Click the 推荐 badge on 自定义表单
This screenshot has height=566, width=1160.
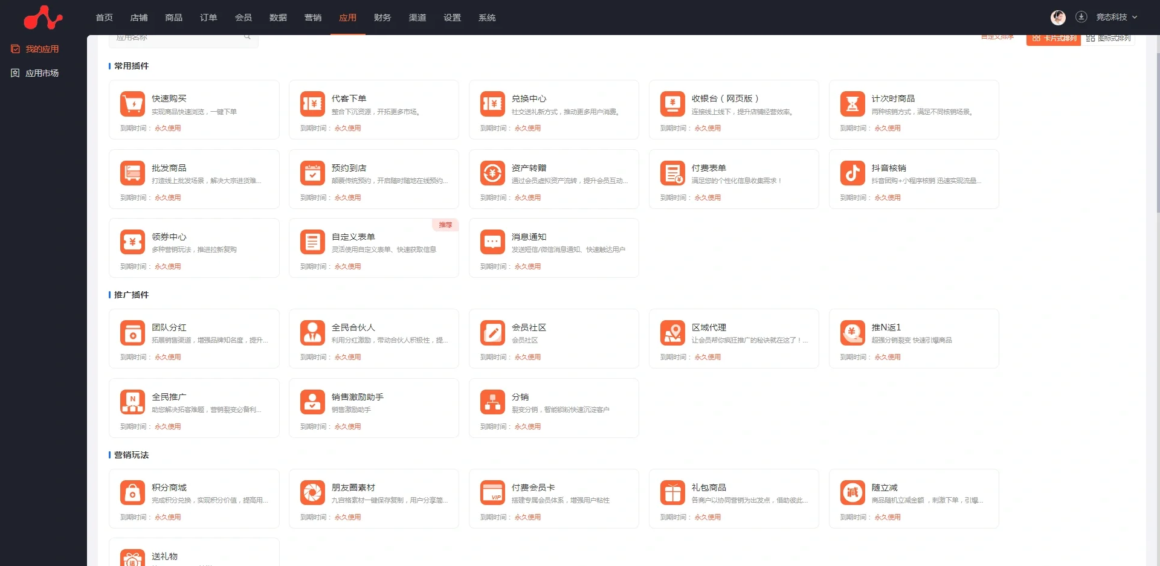point(445,225)
